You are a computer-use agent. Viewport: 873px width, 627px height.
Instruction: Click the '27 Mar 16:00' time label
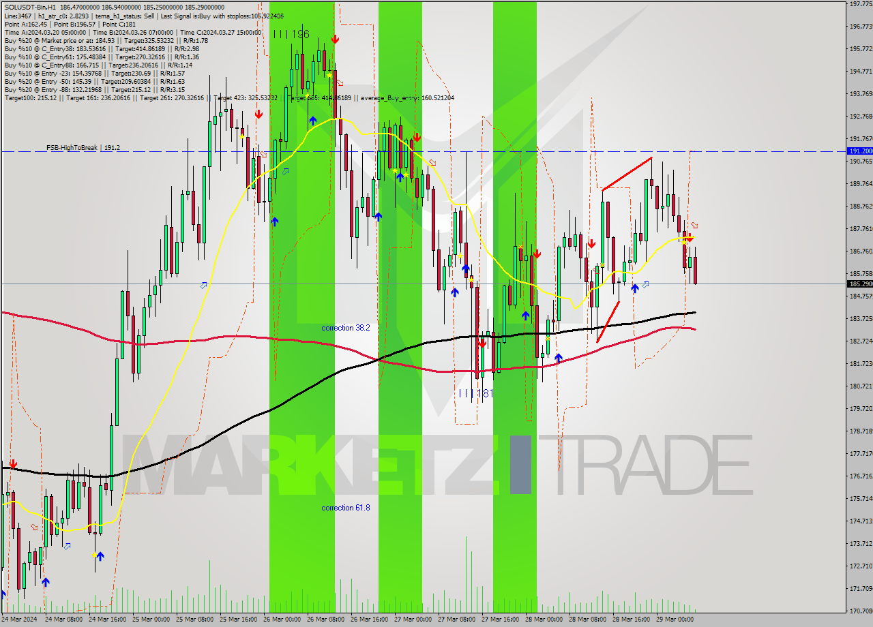pos(500,620)
